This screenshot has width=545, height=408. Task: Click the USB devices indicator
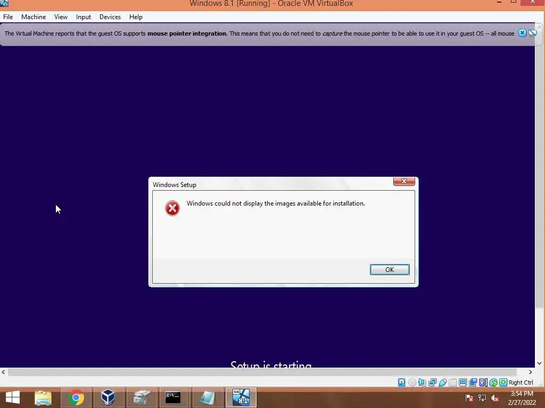(442, 382)
